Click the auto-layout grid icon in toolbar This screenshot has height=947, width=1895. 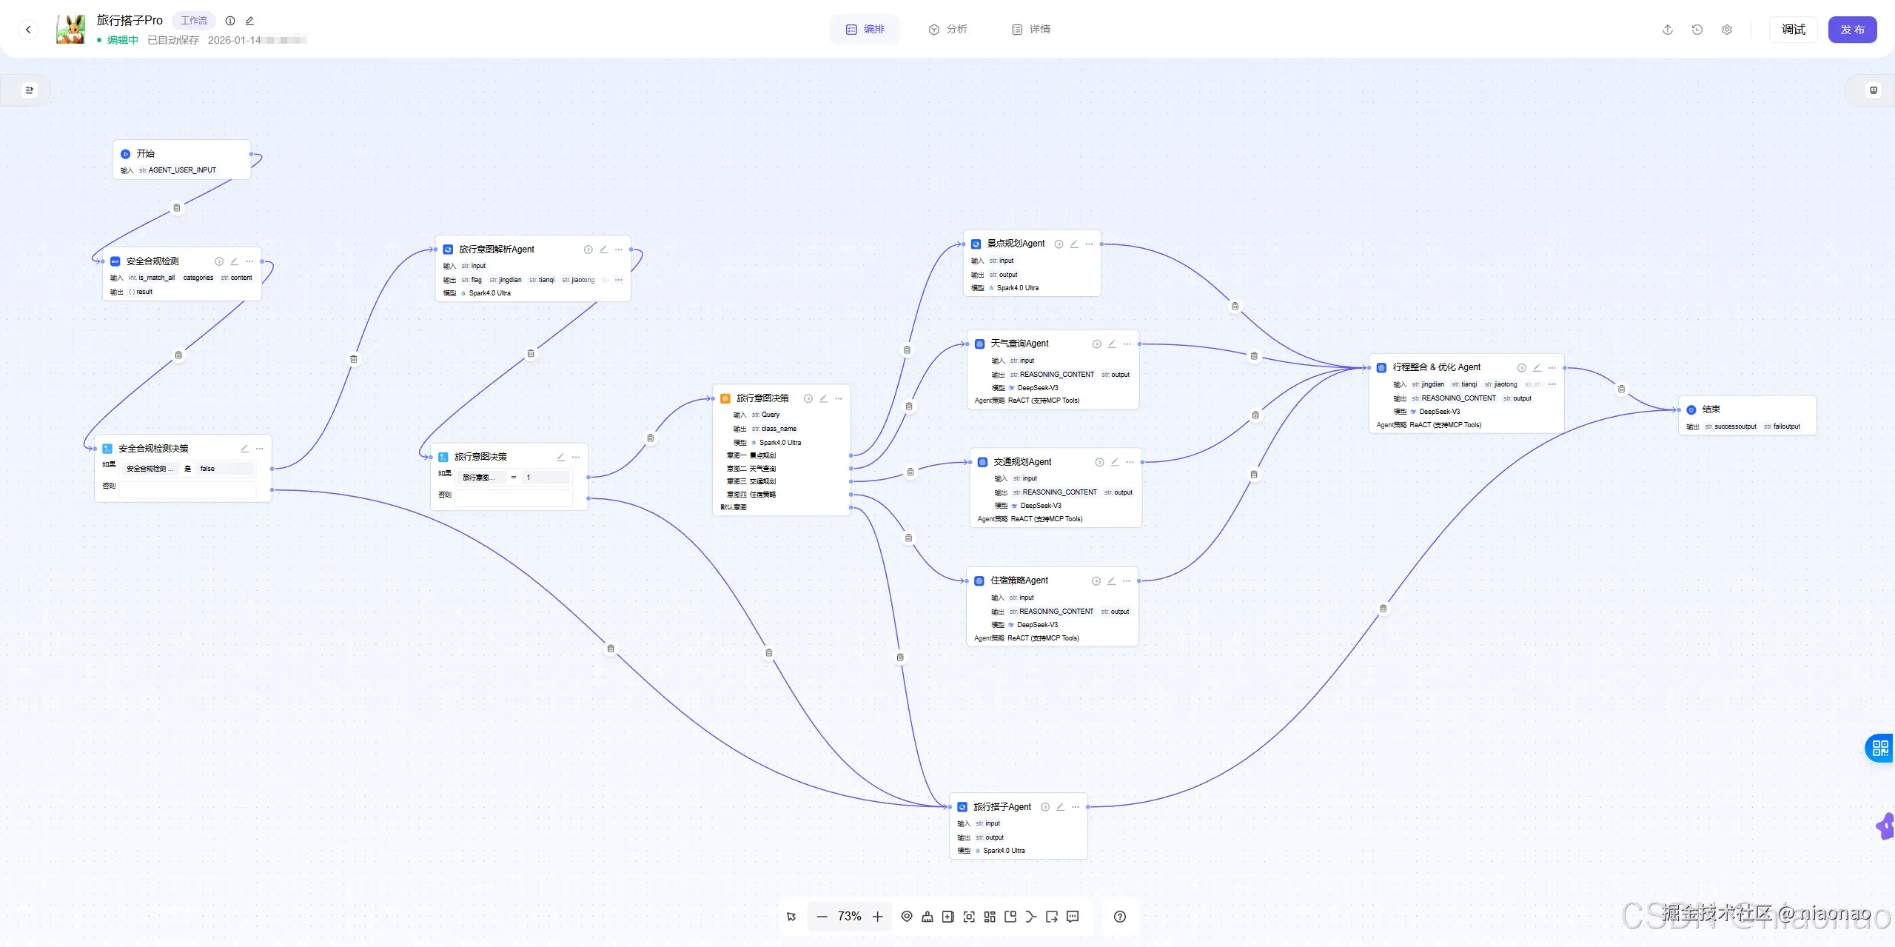coord(990,917)
